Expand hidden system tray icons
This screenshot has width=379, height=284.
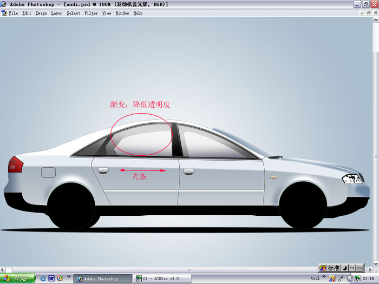pyautogui.click(x=350, y=279)
